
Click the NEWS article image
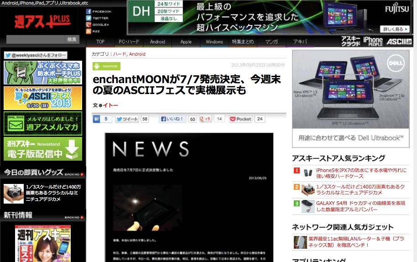[189, 197]
